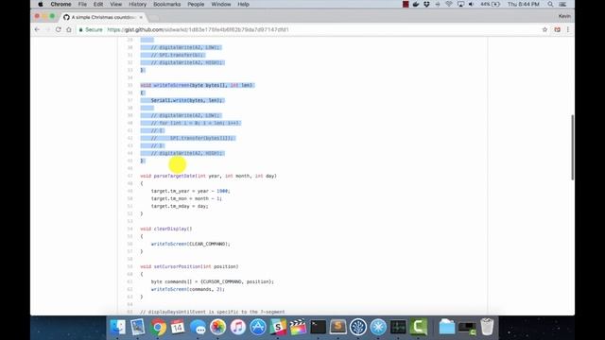Open the File menu
The width and height of the screenshot is (605, 340).
(x=82, y=4)
